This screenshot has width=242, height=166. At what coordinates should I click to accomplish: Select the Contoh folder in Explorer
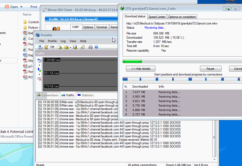pos(31,22)
